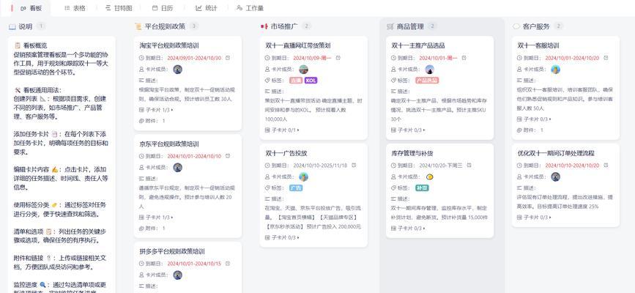Click member avatar on 双十一主推产品选品 card

[429, 70]
